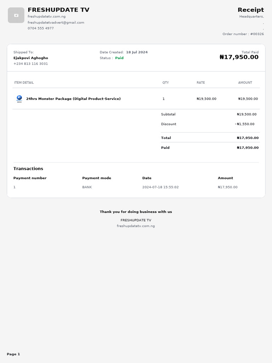Click the green Paid status label
The image size is (272, 363).
[x=119, y=58]
